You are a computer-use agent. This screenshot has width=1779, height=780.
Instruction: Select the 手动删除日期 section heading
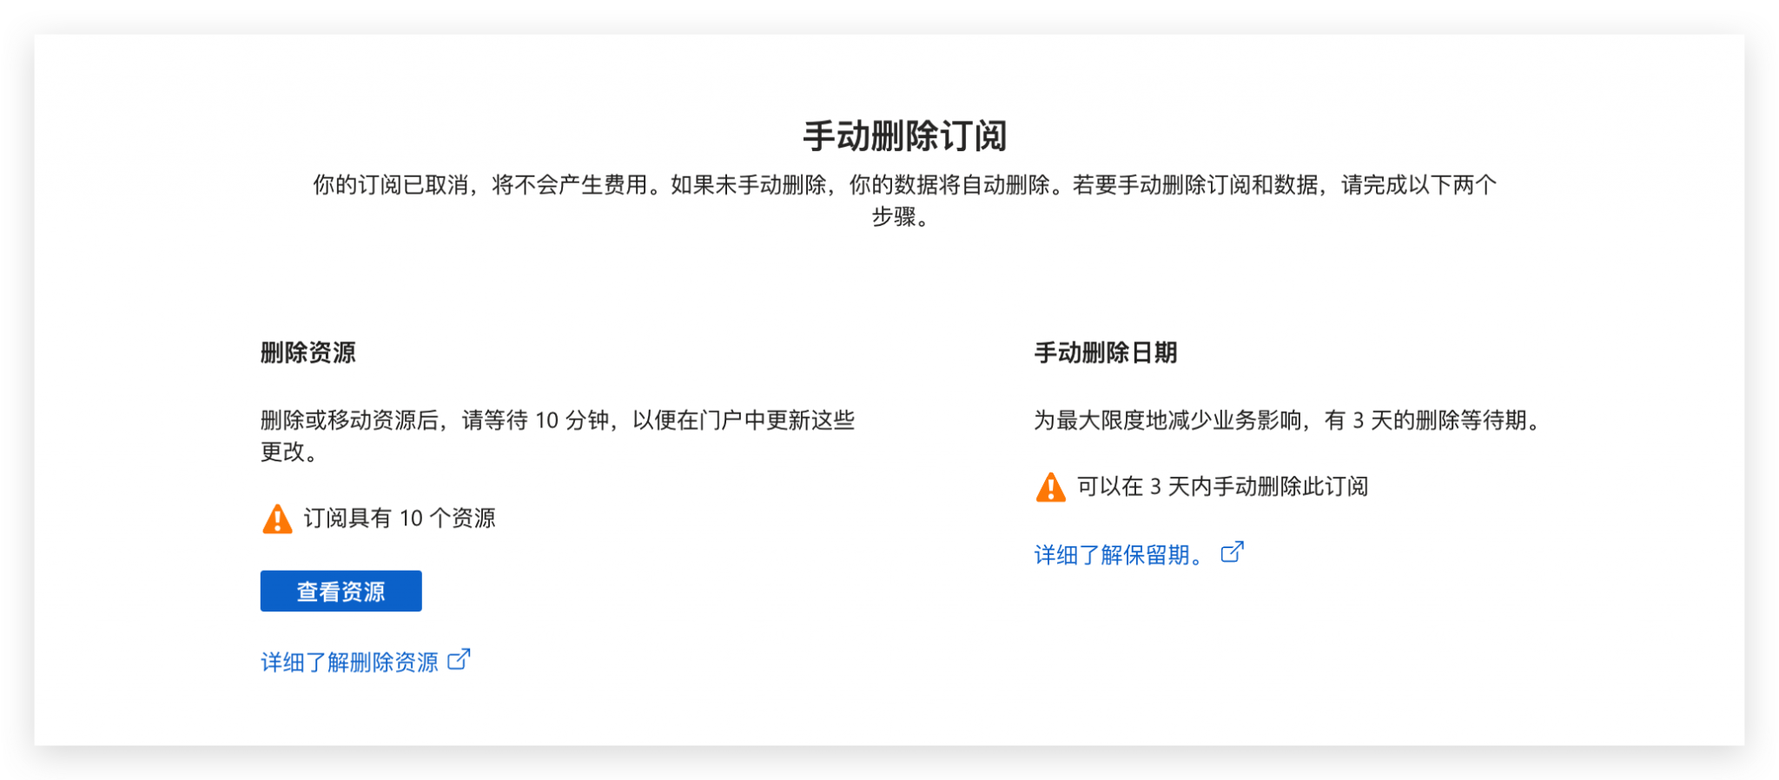click(x=1105, y=353)
